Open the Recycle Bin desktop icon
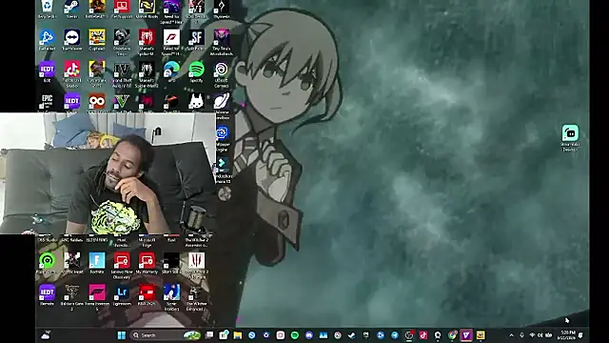 pyautogui.click(x=47, y=9)
